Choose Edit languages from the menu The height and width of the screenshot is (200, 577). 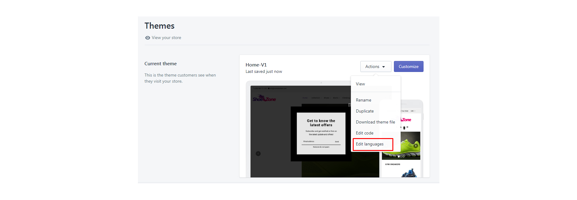(370, 144)
